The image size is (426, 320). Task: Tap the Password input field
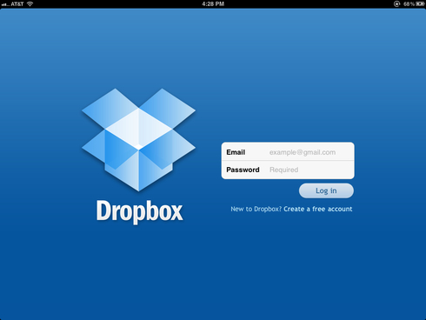pos(288,170)
